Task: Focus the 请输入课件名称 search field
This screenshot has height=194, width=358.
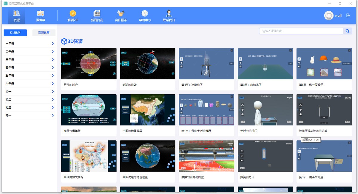Action: point(301,31)
